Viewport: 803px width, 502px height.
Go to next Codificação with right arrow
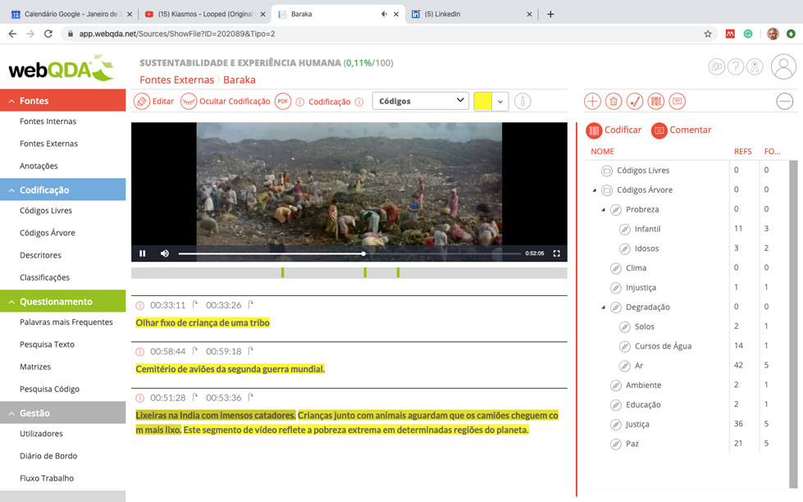click(x=359, y=102)
